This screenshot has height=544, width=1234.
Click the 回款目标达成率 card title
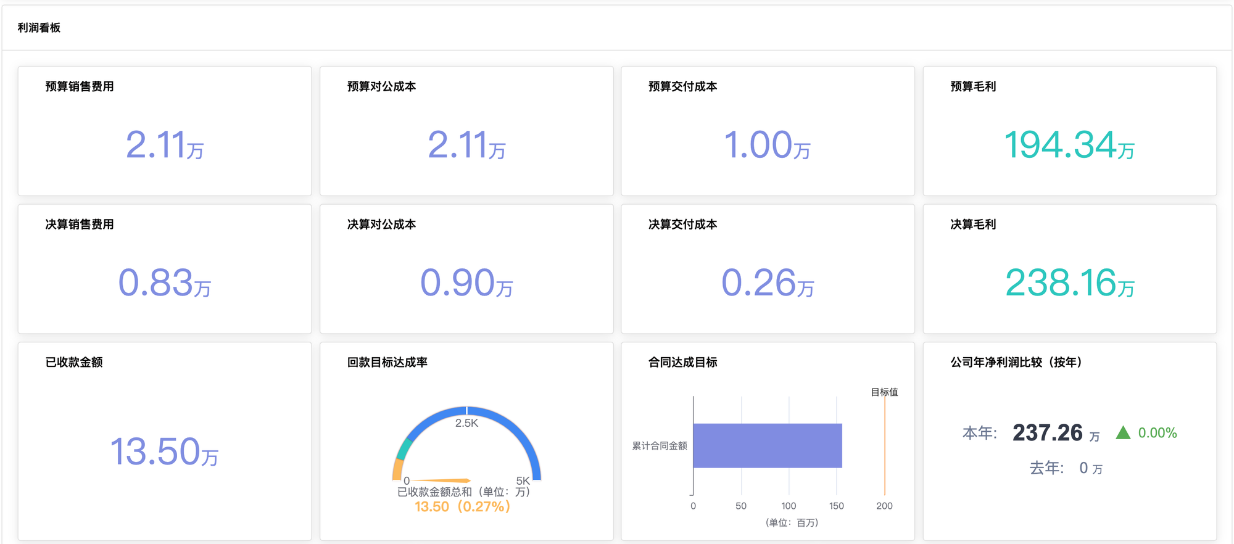click(x=387, y=362)
